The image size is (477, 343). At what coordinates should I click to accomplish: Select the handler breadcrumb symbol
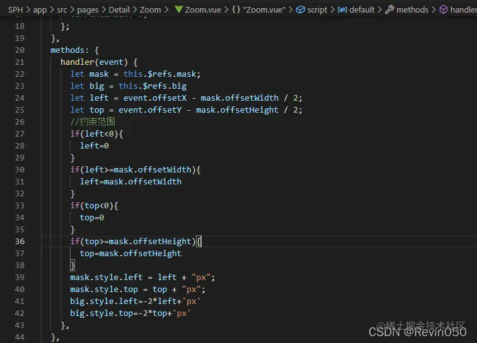pyautogui.click(x=464, y=9)
